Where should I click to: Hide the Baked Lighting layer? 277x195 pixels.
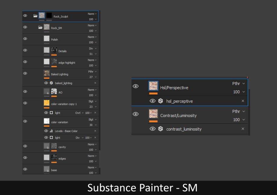click(25, 73)
